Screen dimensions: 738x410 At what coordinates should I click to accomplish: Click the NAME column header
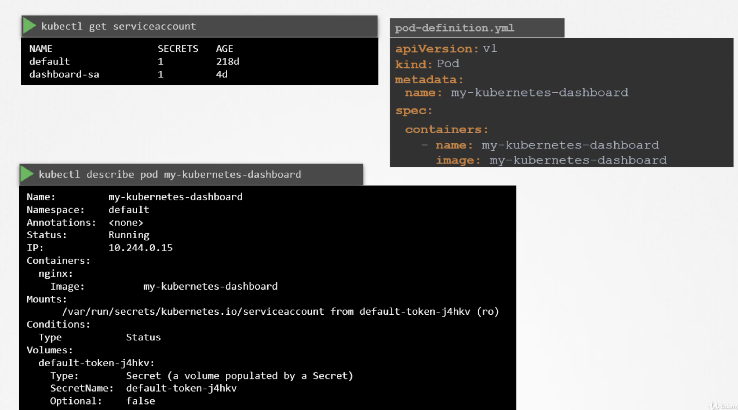click(x=41, y=49)
